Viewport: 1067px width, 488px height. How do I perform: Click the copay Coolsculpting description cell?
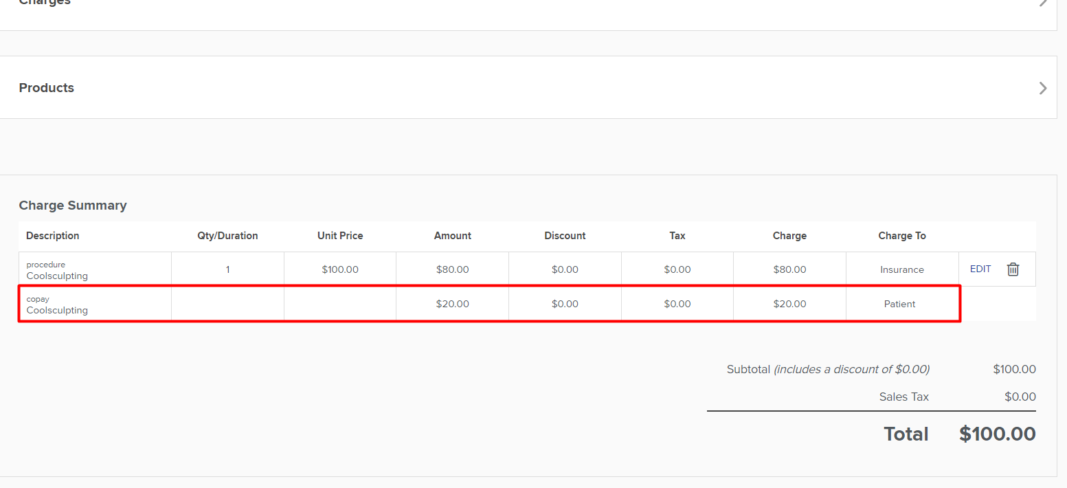point(95,304)
